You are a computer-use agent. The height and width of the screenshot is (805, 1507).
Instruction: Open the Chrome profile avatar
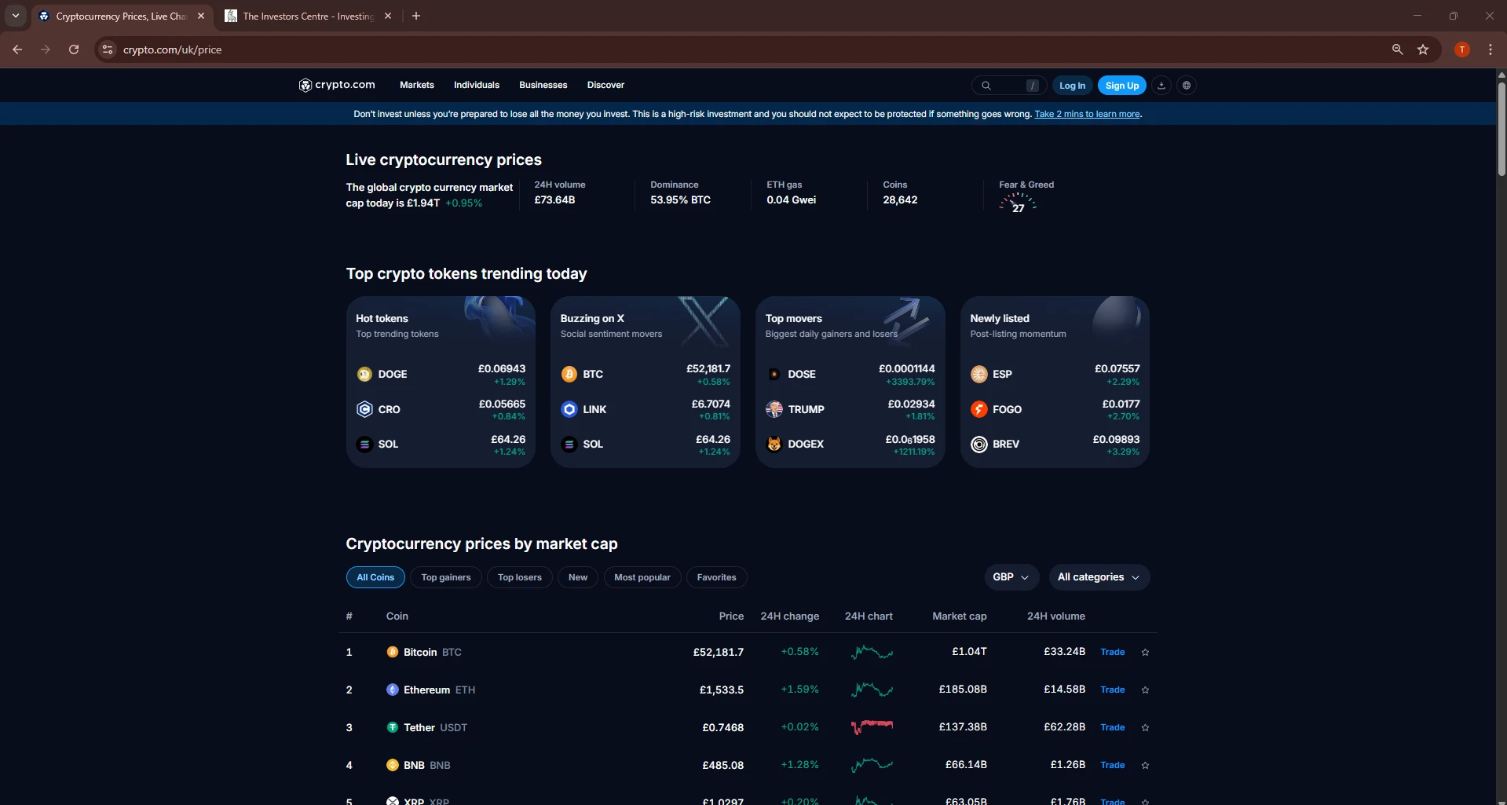[x=1462, y=49]
